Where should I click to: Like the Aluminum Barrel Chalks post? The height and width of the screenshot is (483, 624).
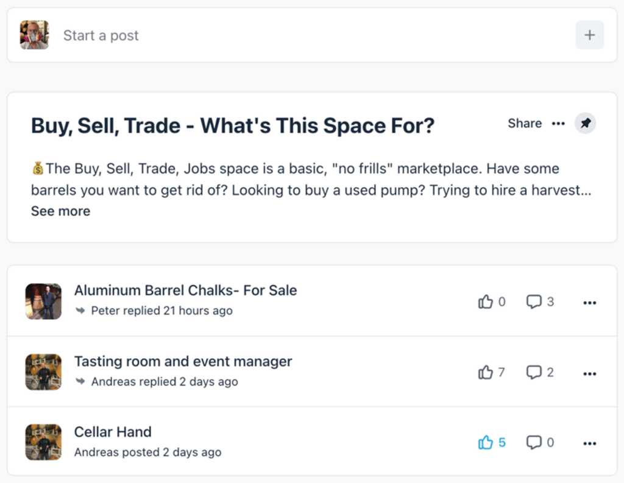tap(486, 302)
